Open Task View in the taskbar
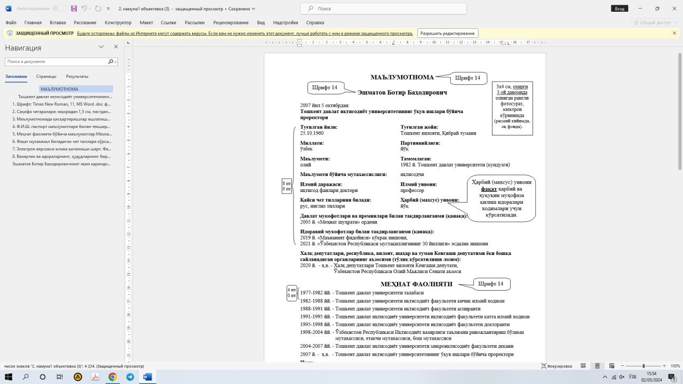 [x=60, y=377]
